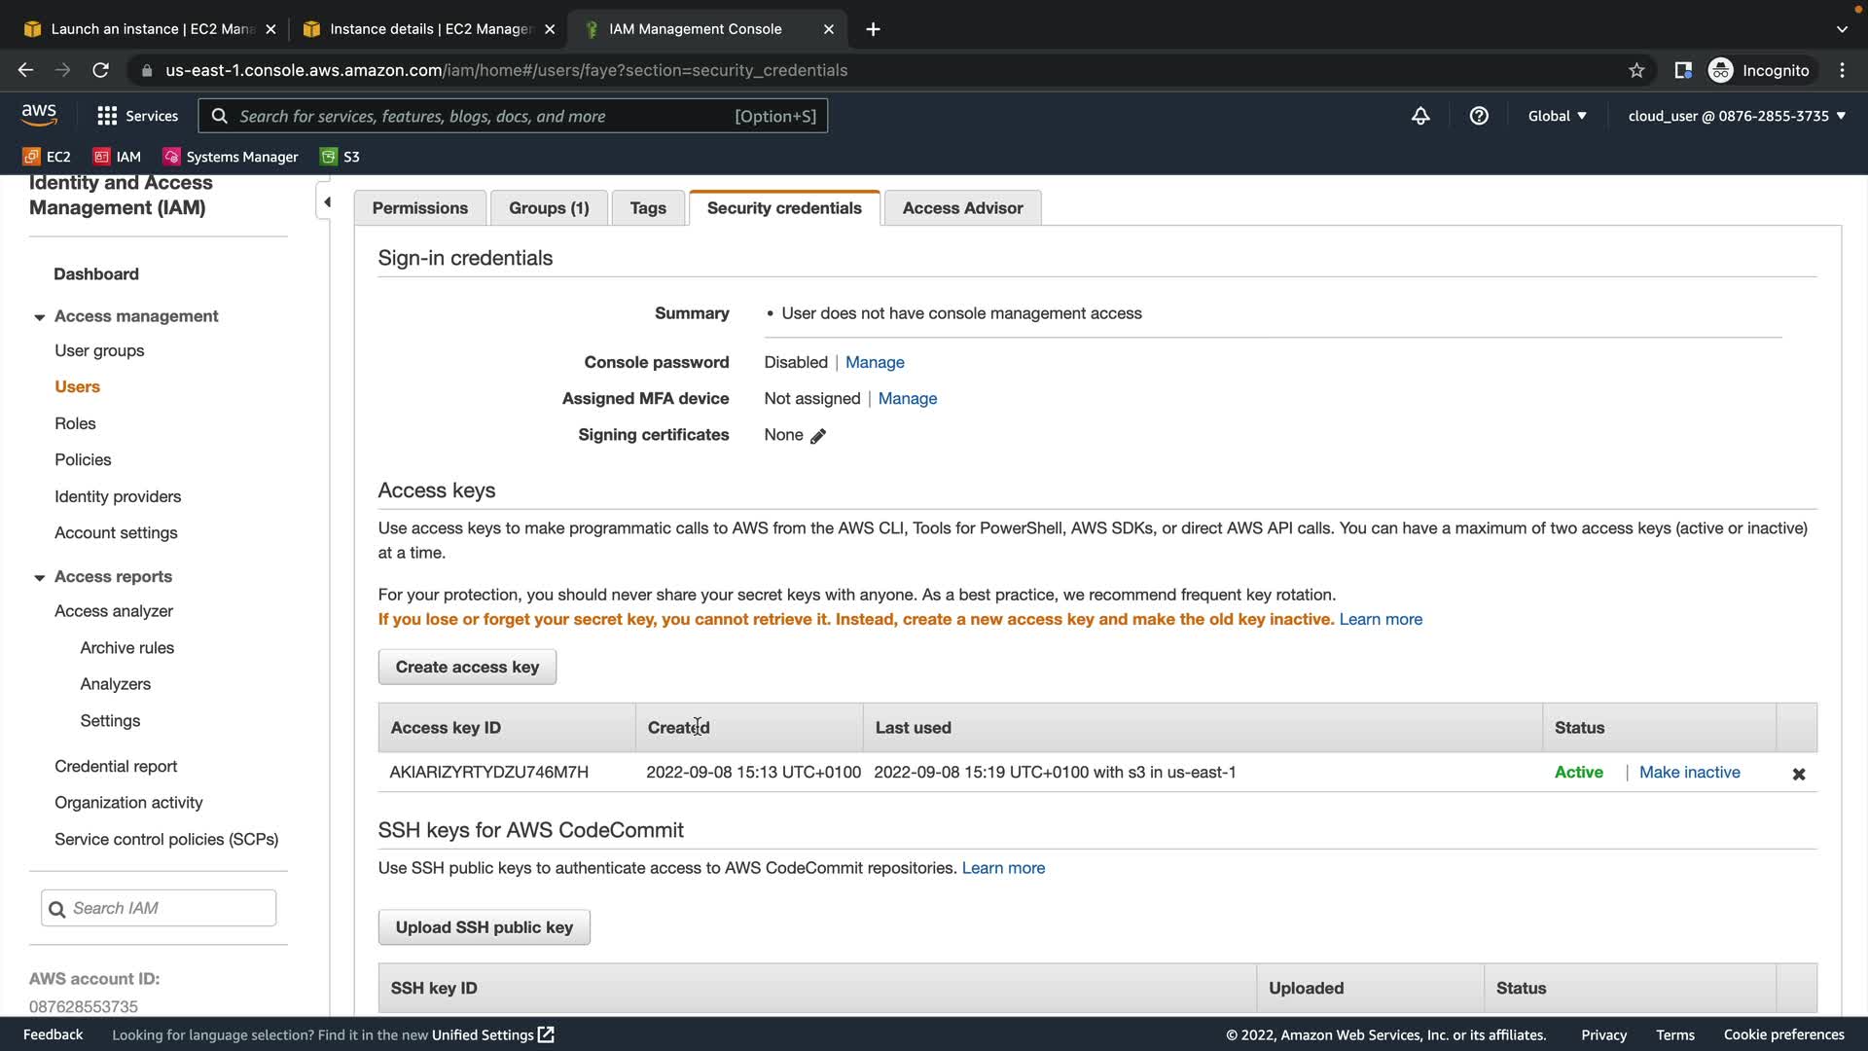Click Make inactive for the access key

[1689, 772]
